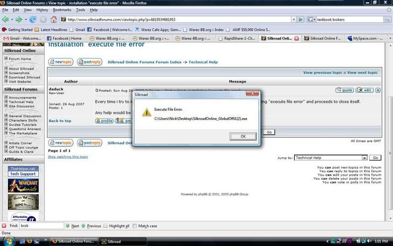Switch to the RapidShare tab
This screenshot has height=246, width=393.
pyautogui.click(x=237, y=38)
